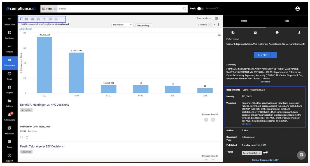This screenshot has width=310, height=166.
Task: Click the OFAC bar in the chart
Action: 141,89
